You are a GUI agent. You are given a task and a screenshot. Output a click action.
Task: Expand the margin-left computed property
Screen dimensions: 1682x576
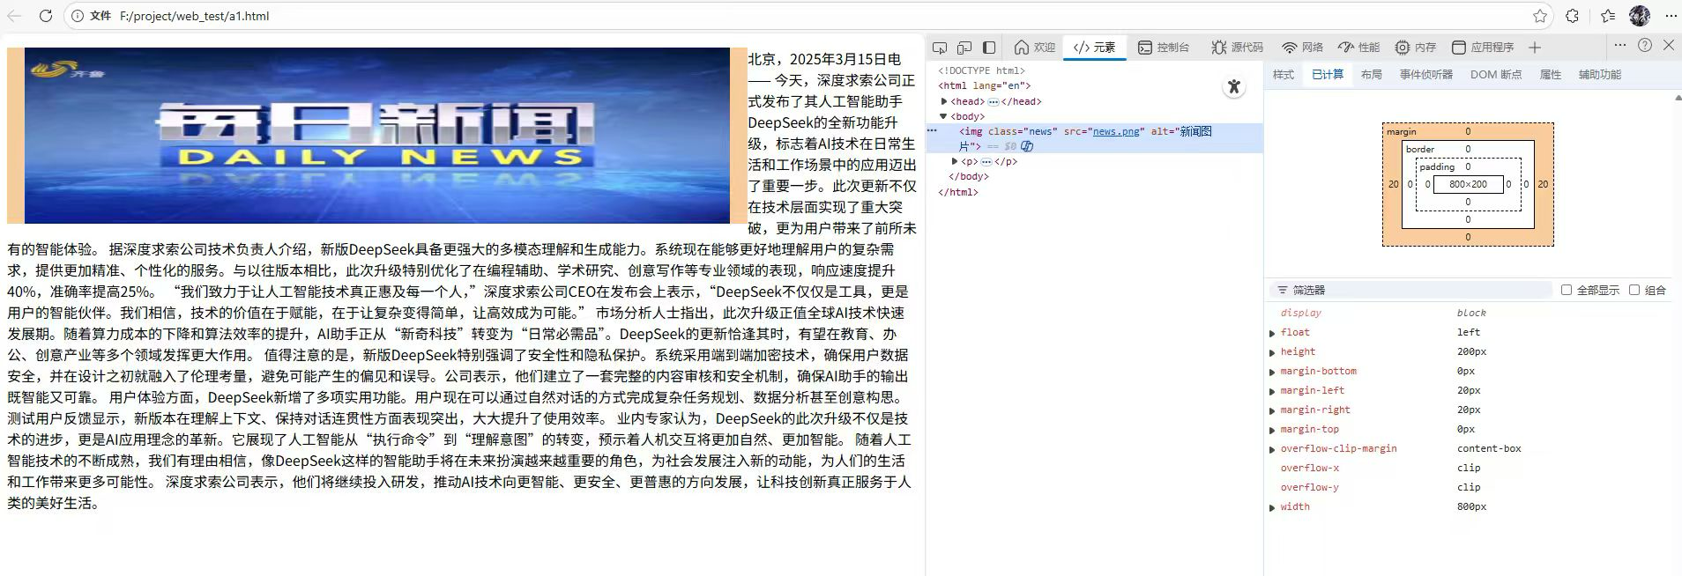(x=1272, y=391)
